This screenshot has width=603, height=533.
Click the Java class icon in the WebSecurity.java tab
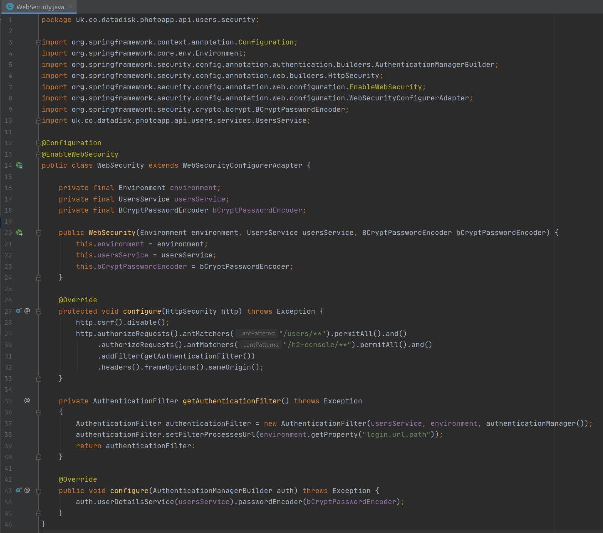coord(10,7)
